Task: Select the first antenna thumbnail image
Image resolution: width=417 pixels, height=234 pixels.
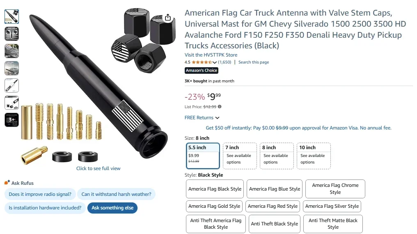Action: (11, 16)
